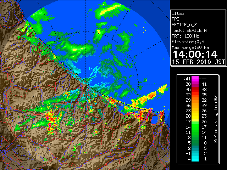Image resolution: width=227 pixels, height=170 pixels.
Task: Click the 'PRF: 1800Hz' text
Action: (186, 36)
